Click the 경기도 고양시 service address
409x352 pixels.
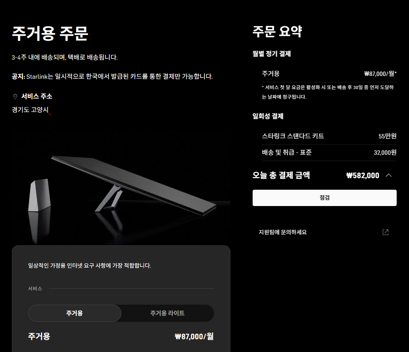(x=30, y=110)
